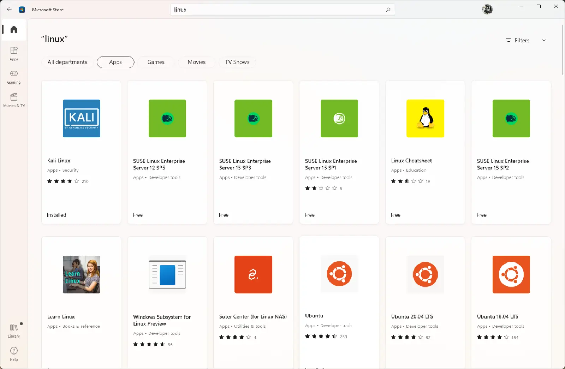Click the Ubuntu rating count 259
The height and width of the screenshot is (369, 565).
click(x=343, y=337)
